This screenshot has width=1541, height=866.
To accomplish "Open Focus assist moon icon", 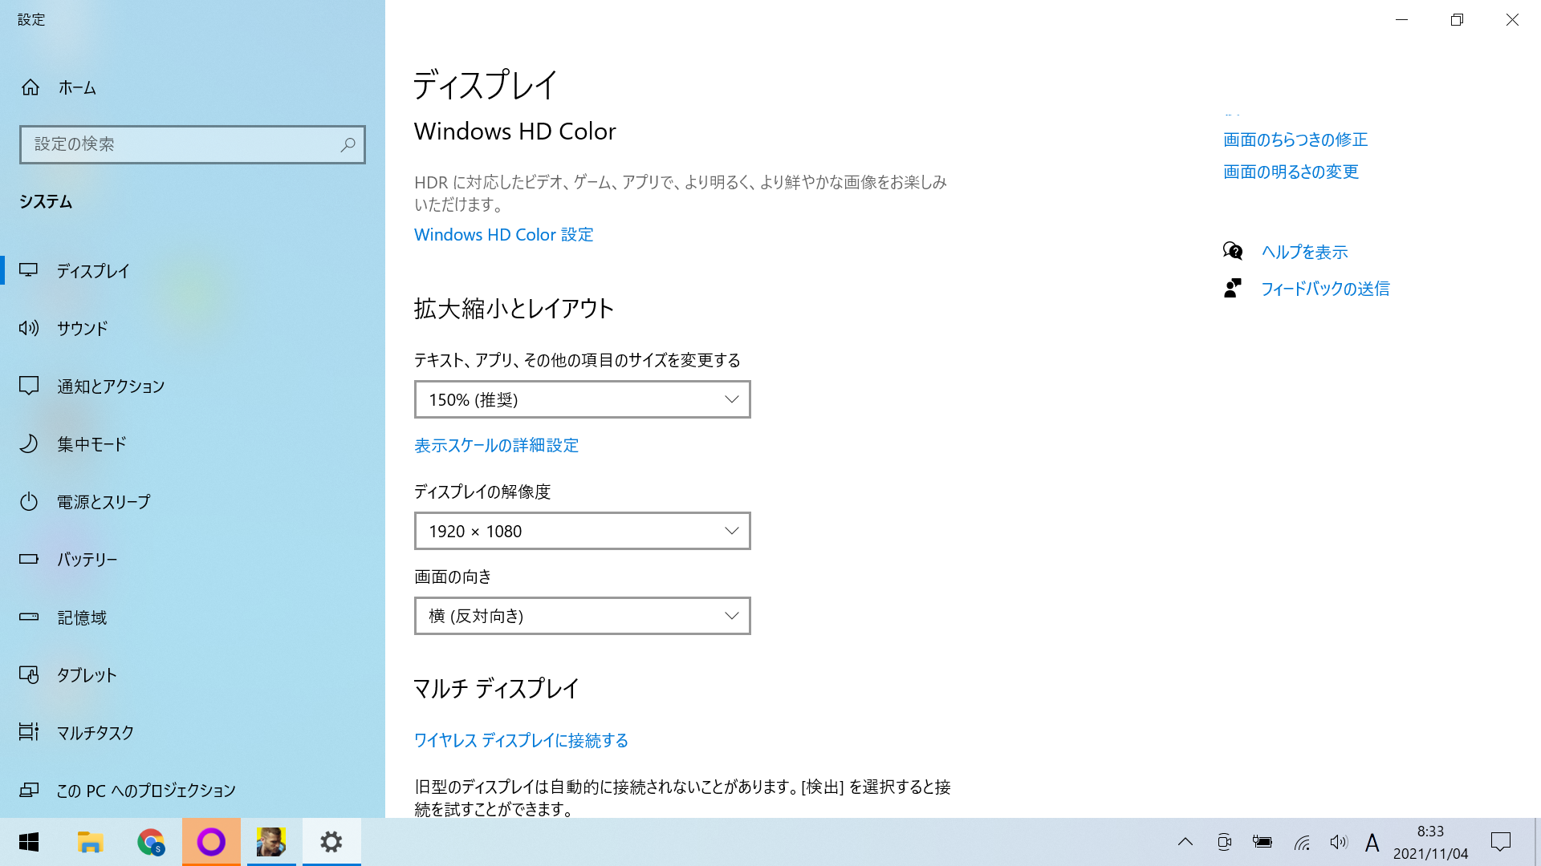I will pos(29,443).
